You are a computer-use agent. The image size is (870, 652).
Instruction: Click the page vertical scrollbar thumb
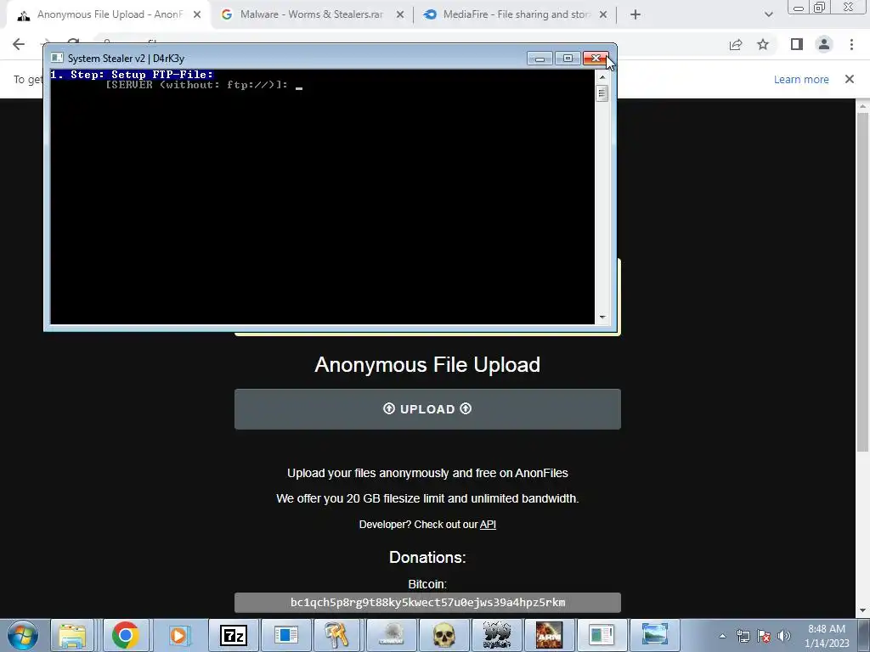862,282
